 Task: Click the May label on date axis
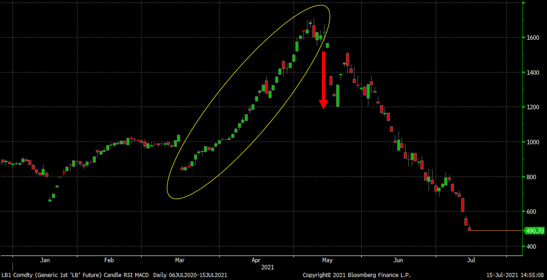tap(327, 260)
